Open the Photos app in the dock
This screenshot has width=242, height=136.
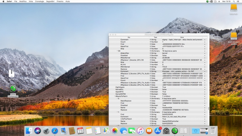point(115,131)
